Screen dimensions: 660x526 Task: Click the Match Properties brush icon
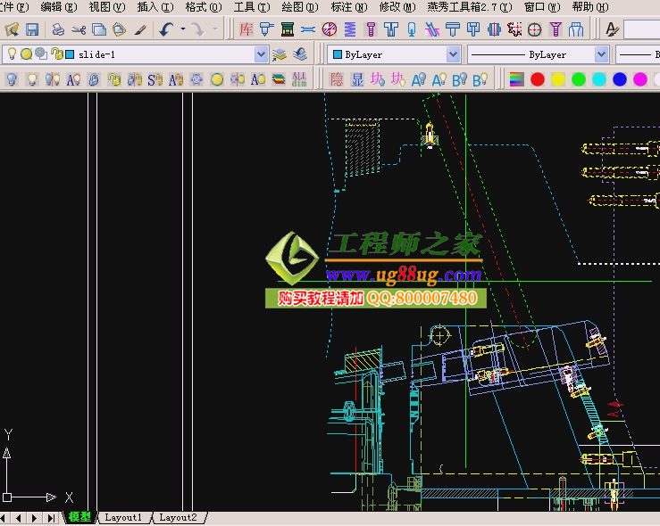coord(140,29)
